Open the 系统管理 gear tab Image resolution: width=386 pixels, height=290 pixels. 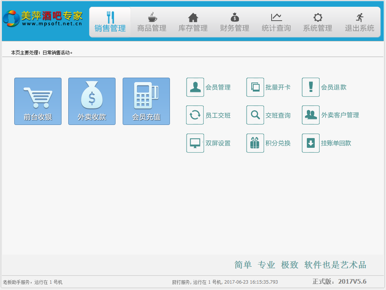(318, 23)
